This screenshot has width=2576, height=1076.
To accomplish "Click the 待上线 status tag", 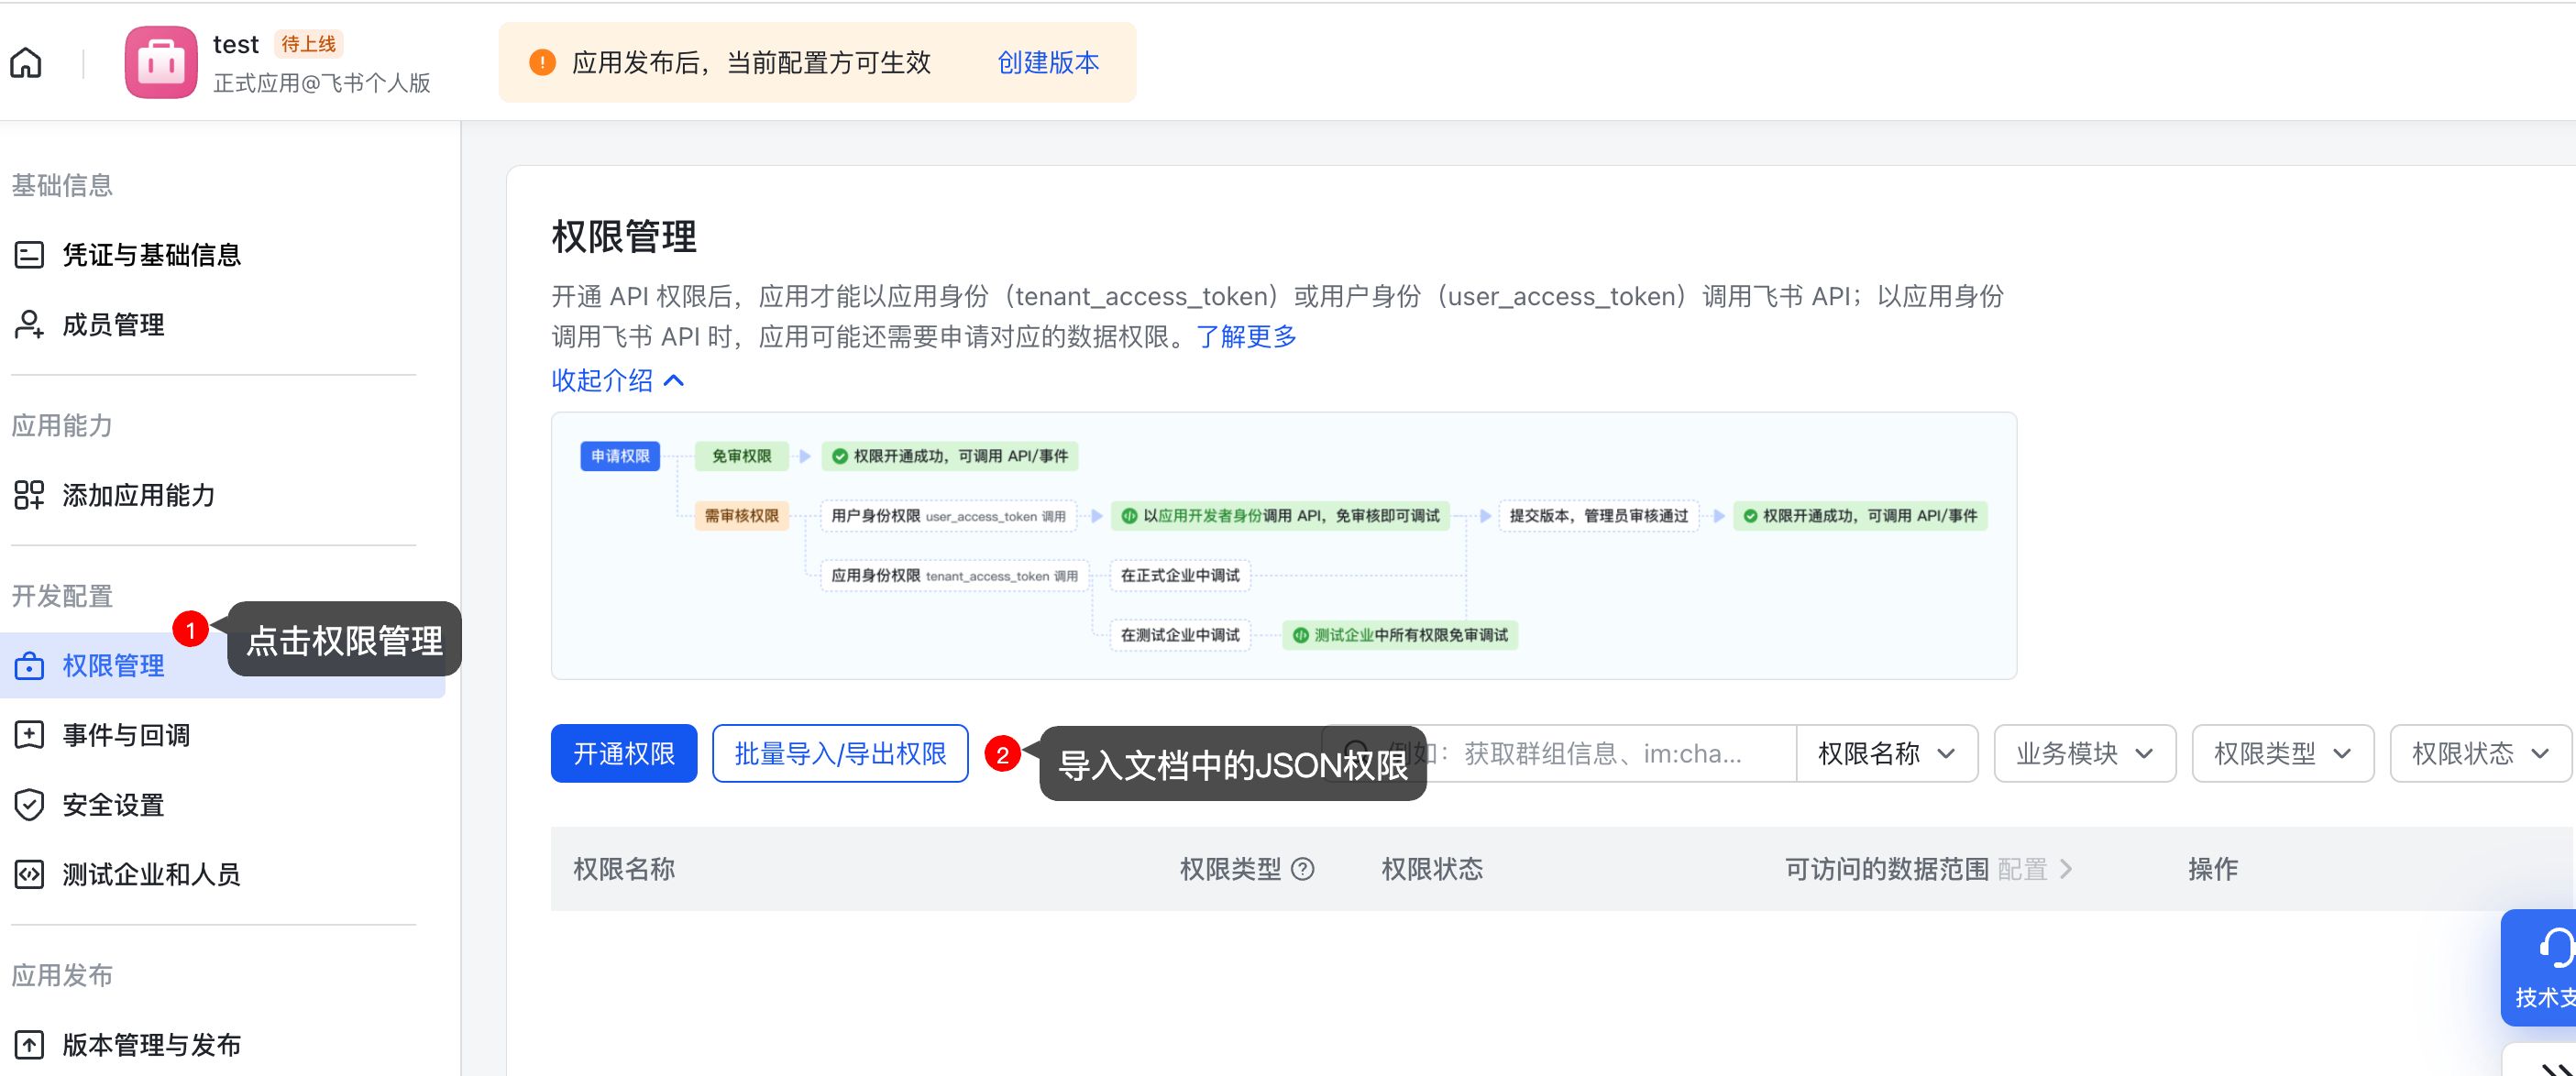I will point(308,44).
